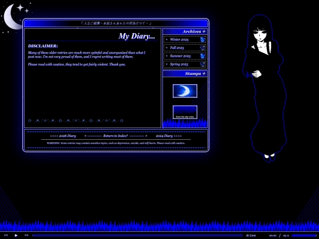Open the Summer 2025 archive
The width and height of the screenshot is (319, 239).
pos(180,56)
